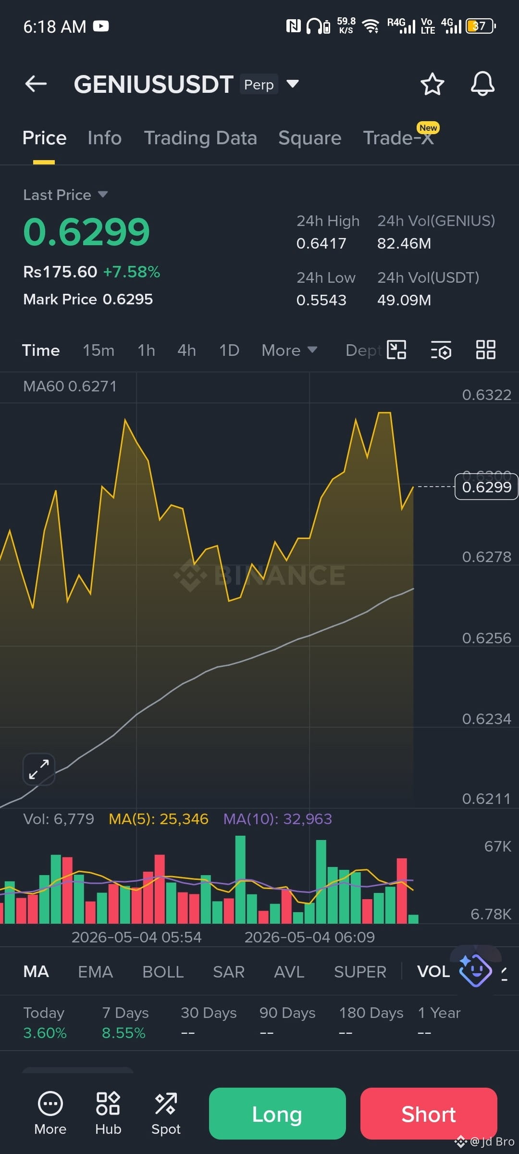Tap the Rs175.60 converted price
The image size is (519, 1154).
tap(60, 272)
